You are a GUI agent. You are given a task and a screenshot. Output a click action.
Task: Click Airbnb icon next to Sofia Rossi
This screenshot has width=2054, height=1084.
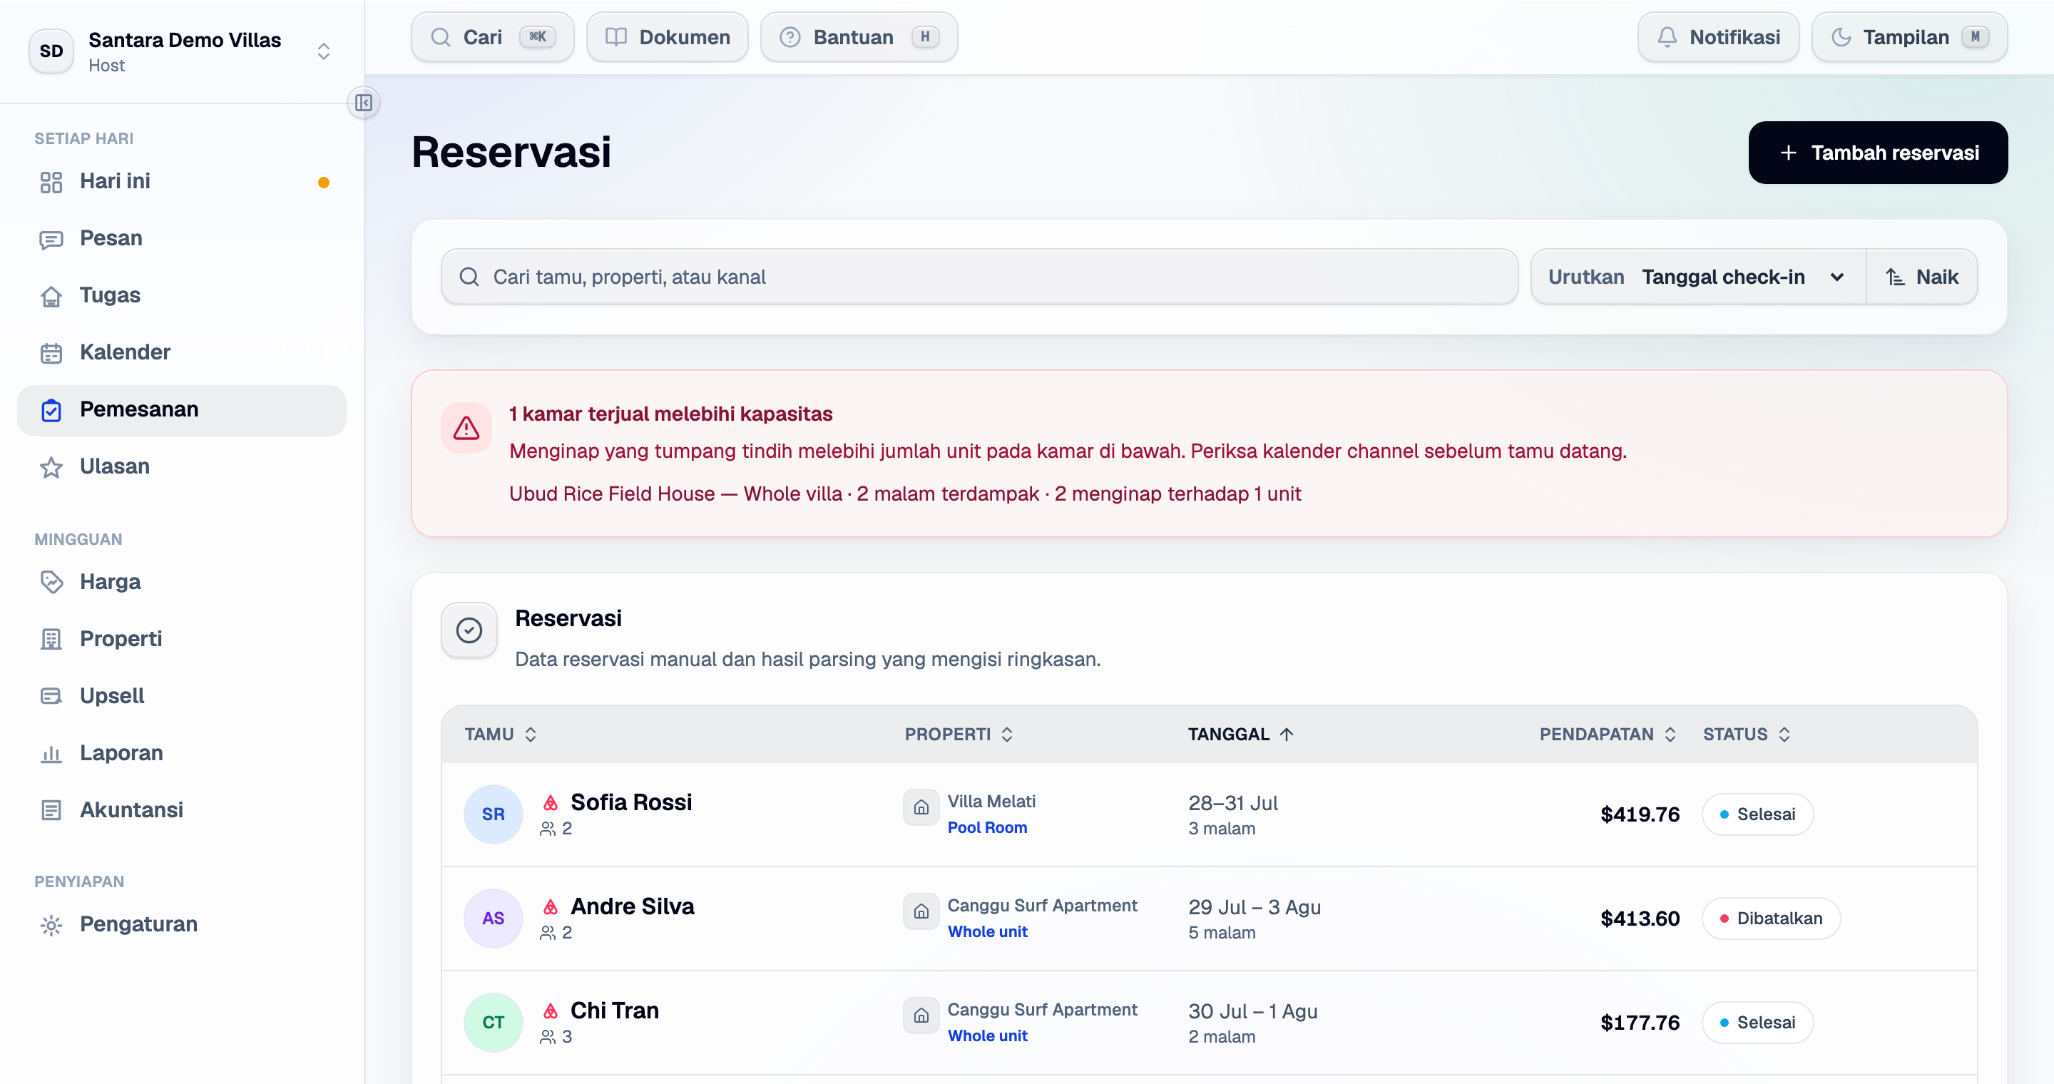tap(550, 802)
